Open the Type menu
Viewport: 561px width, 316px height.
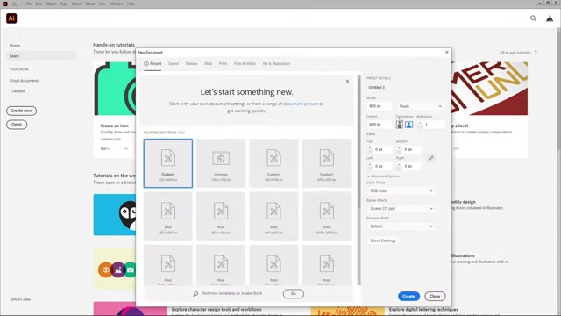64,4
